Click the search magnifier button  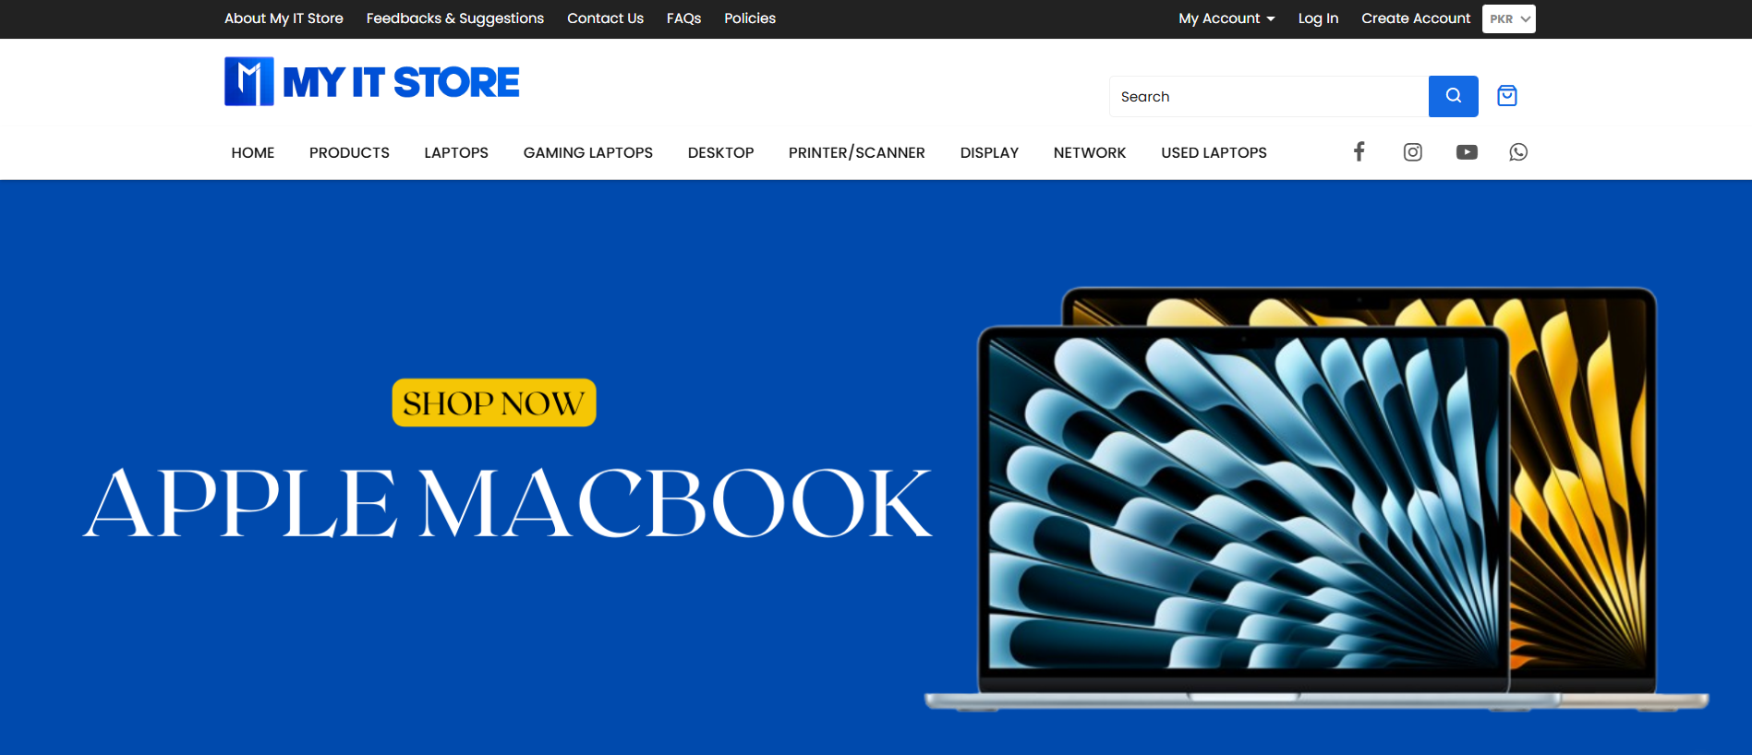click(1453, 96)
